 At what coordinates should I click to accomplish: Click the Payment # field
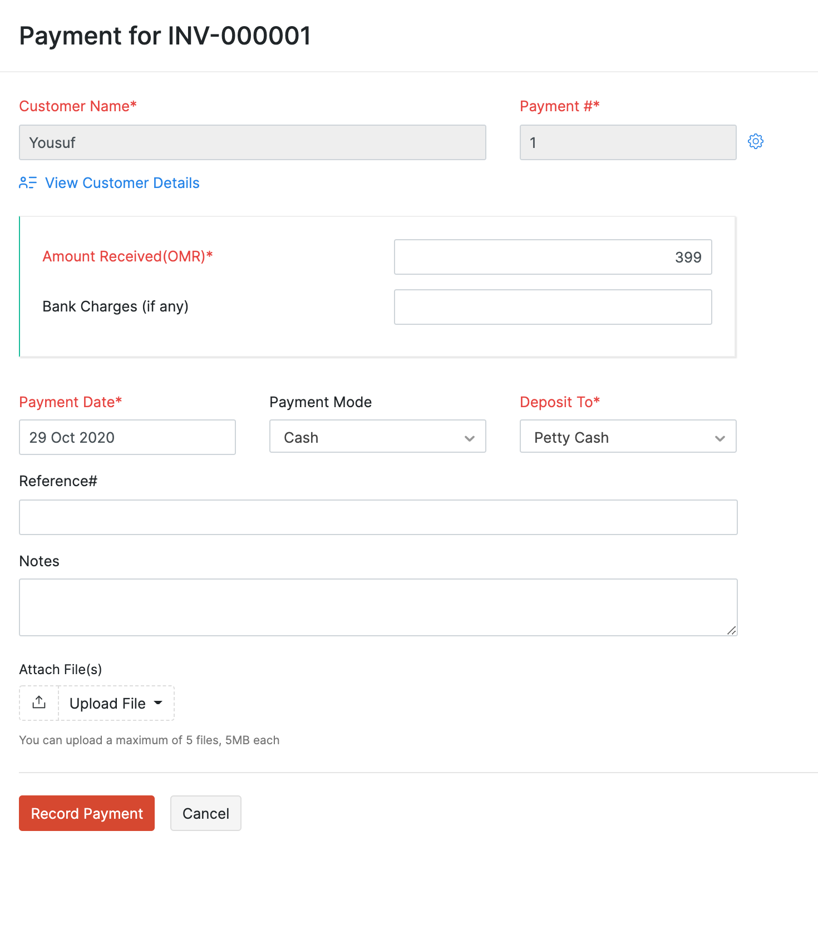627,142
